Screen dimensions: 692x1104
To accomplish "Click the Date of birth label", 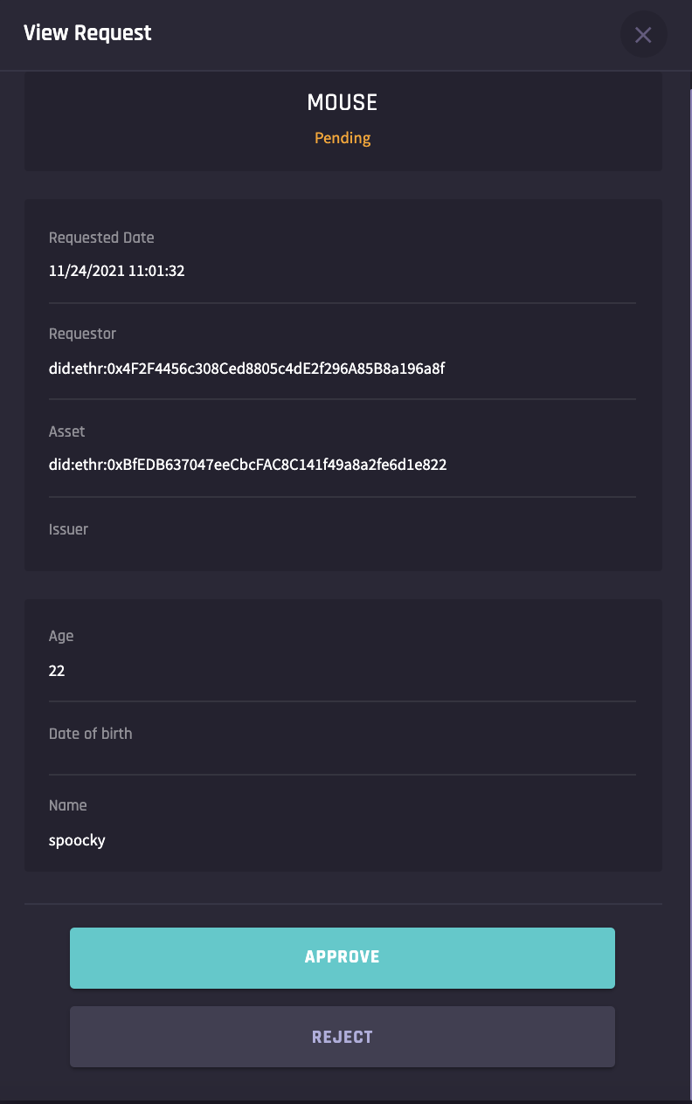I will pyautogui.click(x=91, y=734).
